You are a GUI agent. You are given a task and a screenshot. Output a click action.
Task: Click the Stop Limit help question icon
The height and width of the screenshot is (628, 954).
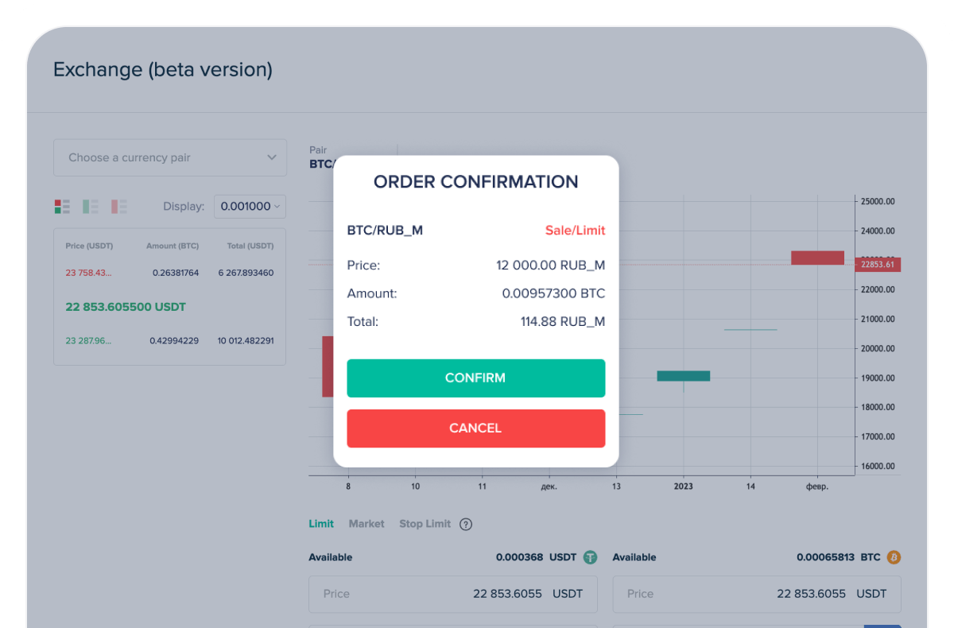[466, 525]
